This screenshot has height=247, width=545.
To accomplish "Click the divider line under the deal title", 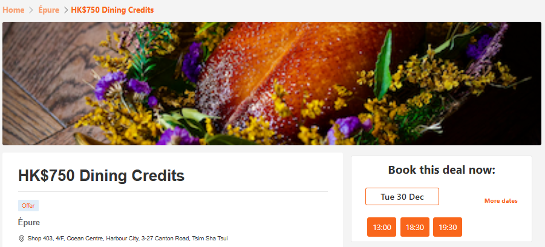I will pos(173,192).
